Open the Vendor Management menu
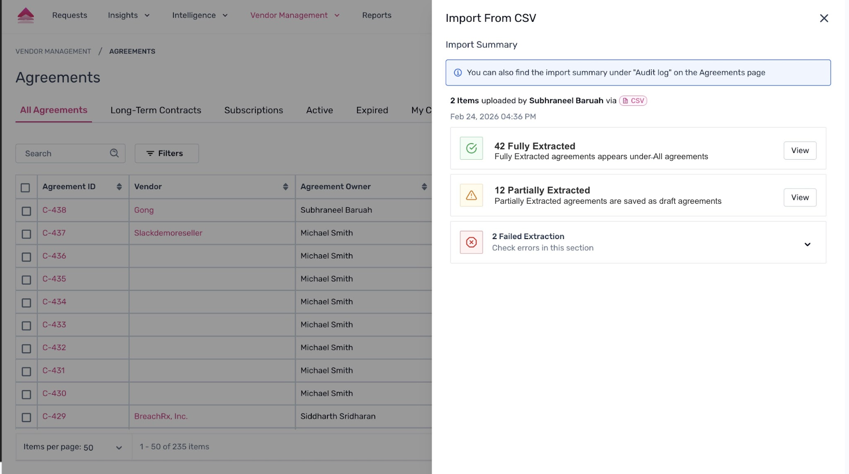The image size is (849, 474). [294, 16]
